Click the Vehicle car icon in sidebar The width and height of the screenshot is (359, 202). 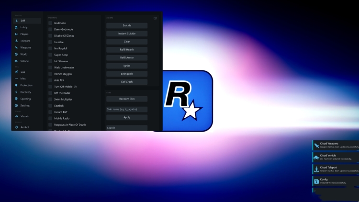coord(16,61)
